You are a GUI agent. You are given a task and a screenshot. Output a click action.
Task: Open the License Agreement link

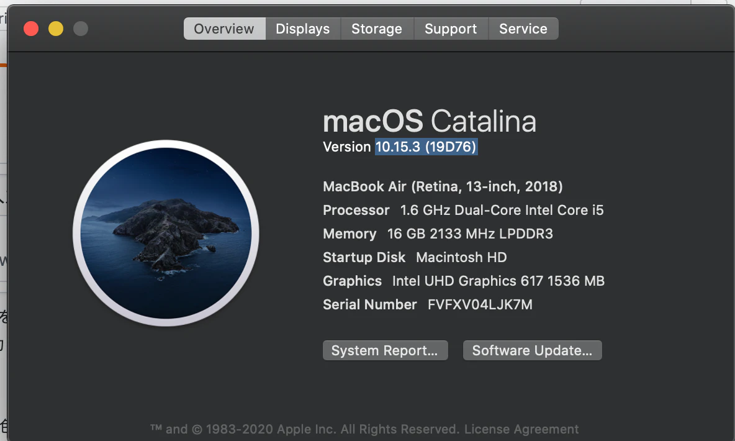pyautogui.click(x=521, y=429)
